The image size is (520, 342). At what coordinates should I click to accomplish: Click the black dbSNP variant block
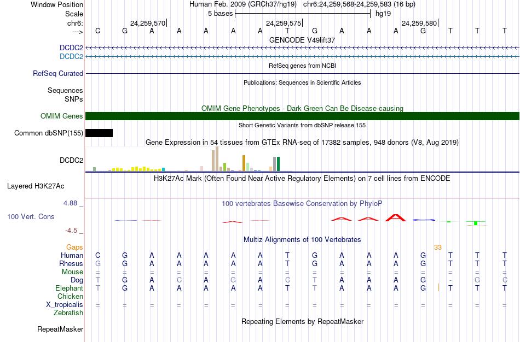point(99,133)
